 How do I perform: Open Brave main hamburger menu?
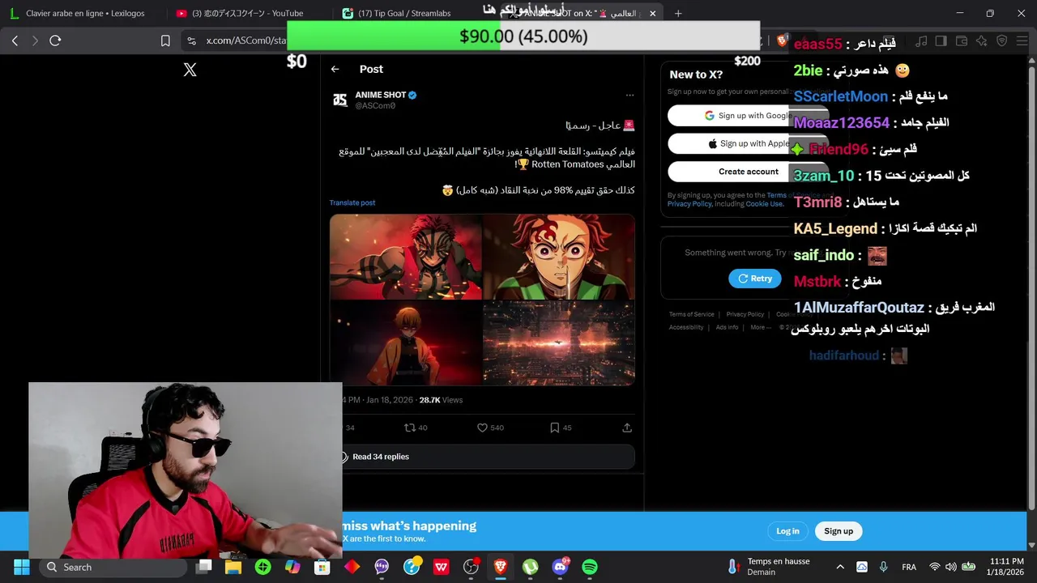coord(1022,40)
